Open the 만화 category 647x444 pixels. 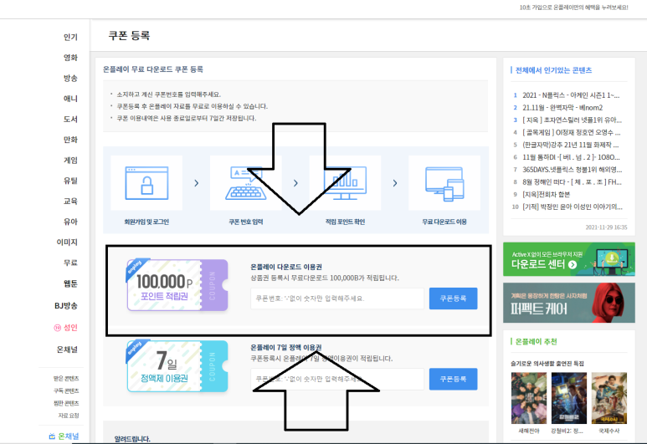tap(70, 140)
